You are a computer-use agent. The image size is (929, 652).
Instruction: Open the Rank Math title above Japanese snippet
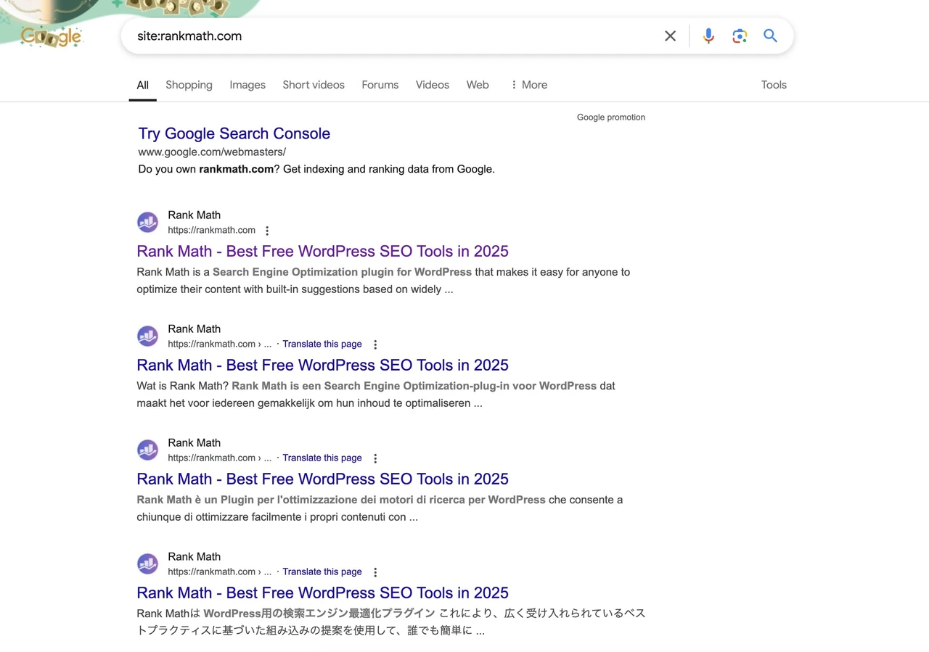pos(322,593)
